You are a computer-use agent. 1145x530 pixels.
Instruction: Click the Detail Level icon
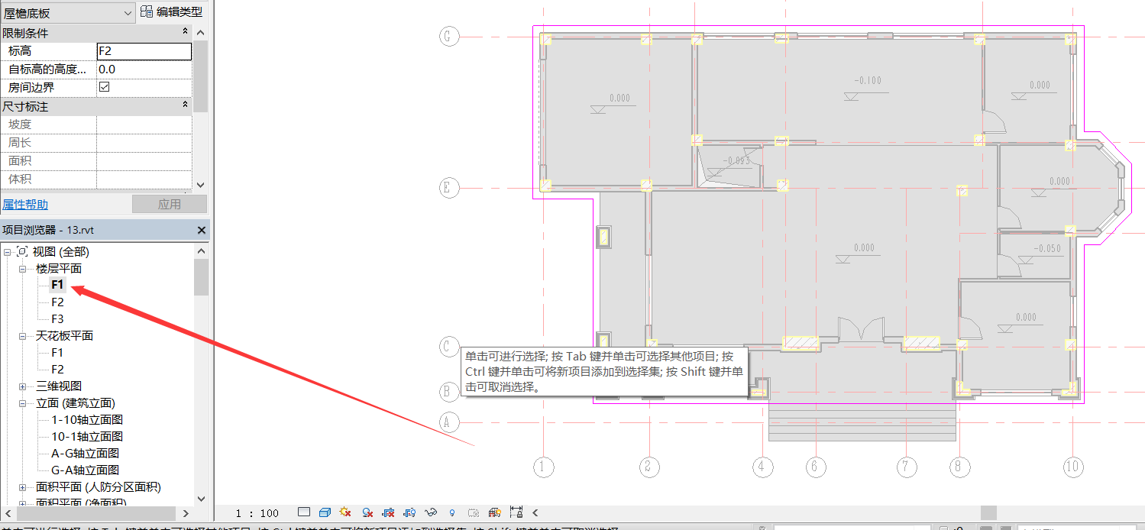pyautogui.click(x=304, y=512)
